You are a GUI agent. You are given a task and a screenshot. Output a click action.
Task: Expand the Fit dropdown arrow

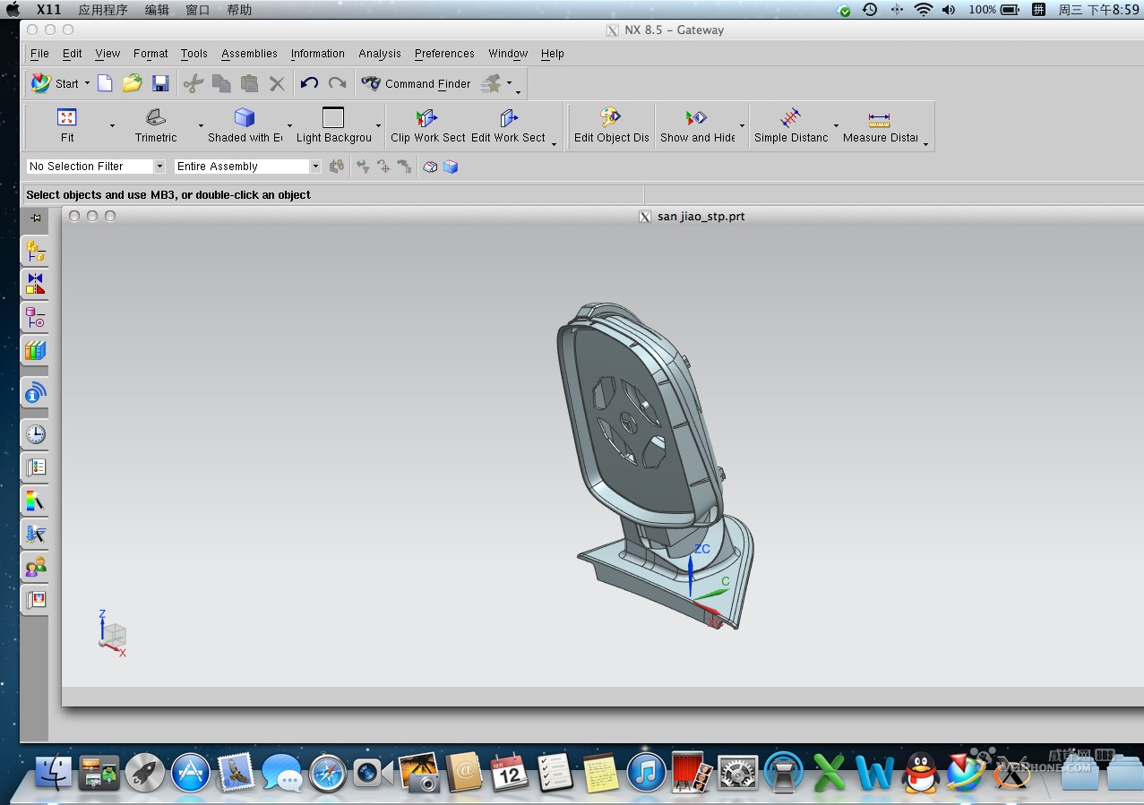coord(112,125)
